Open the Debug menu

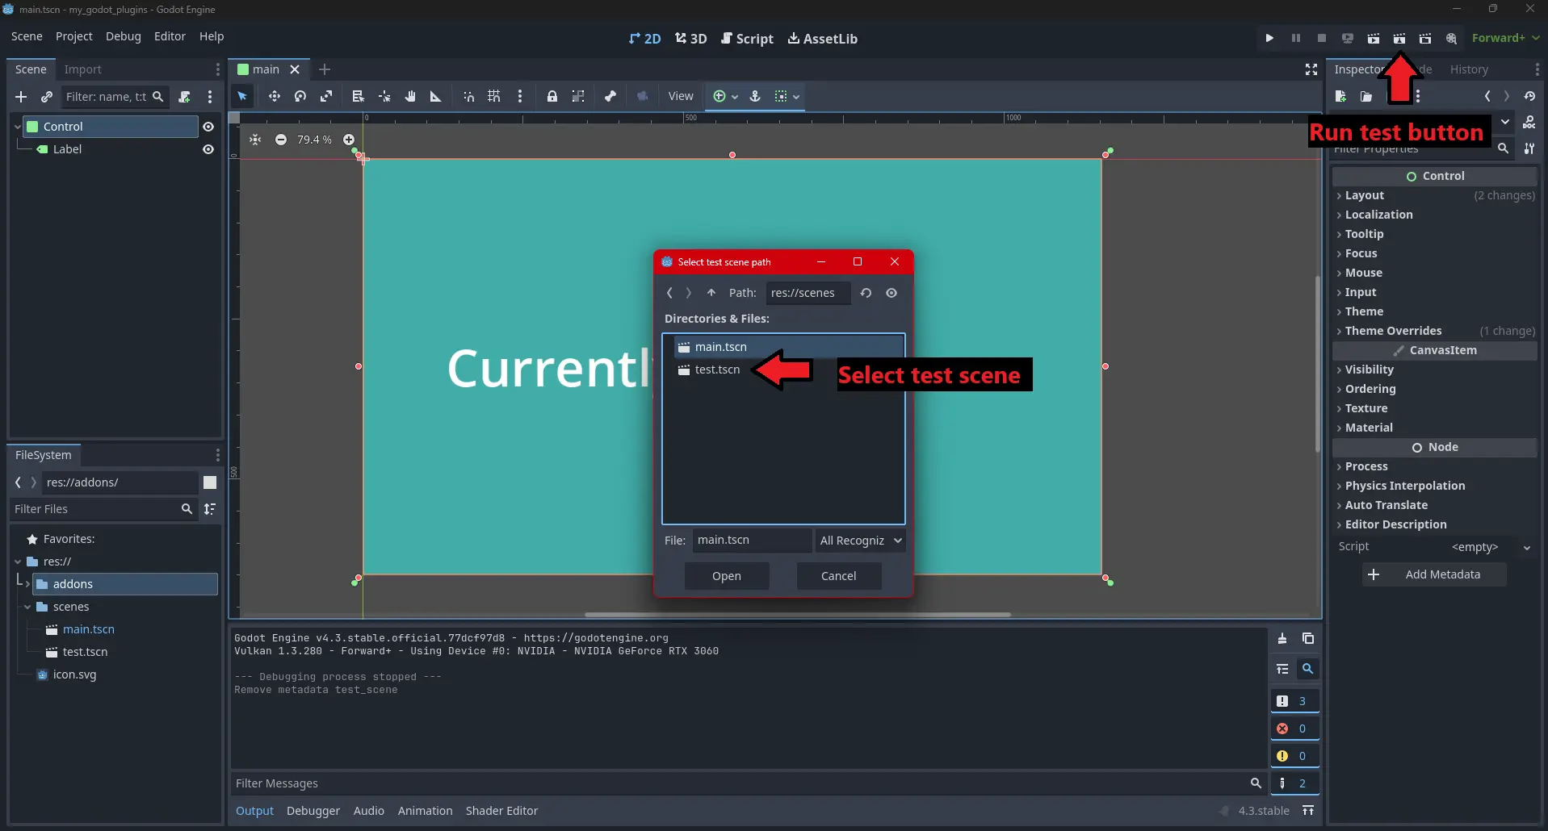point(123,36)
